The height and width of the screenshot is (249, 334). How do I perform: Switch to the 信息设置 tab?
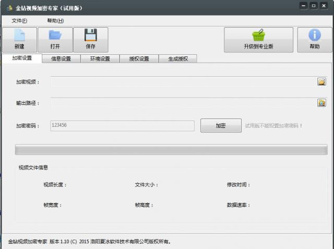point(61,58)
